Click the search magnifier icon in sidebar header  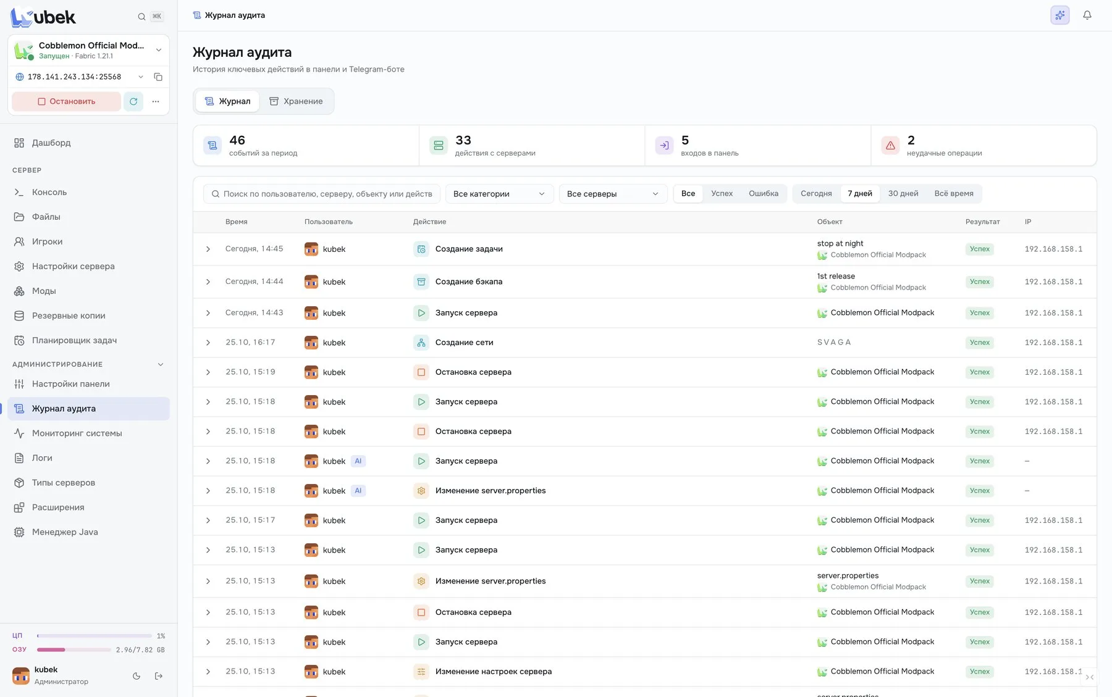point(141,17)
